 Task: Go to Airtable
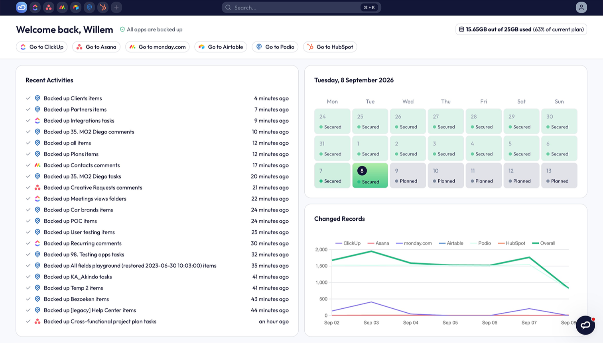[x=221, y=47]
